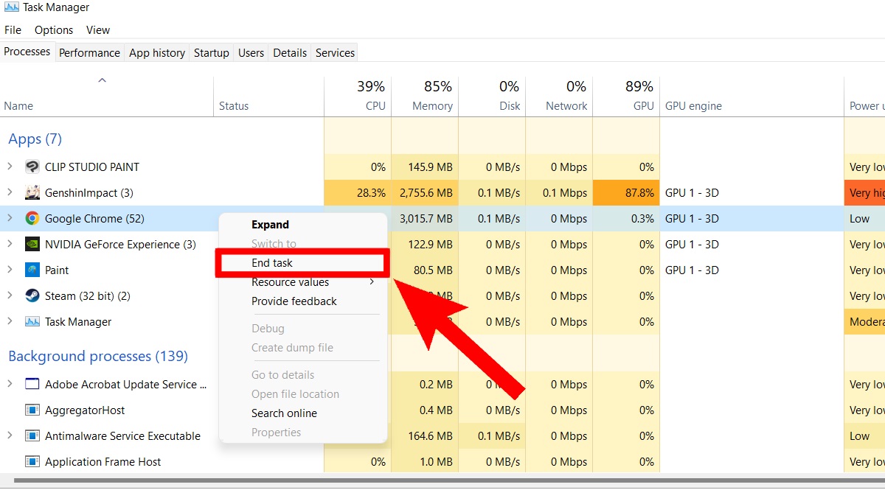Expand the CLIP STUDIO PAINT process group
Image resolution: width=885 pixels, height=504 pixels.
coord(10,167)
